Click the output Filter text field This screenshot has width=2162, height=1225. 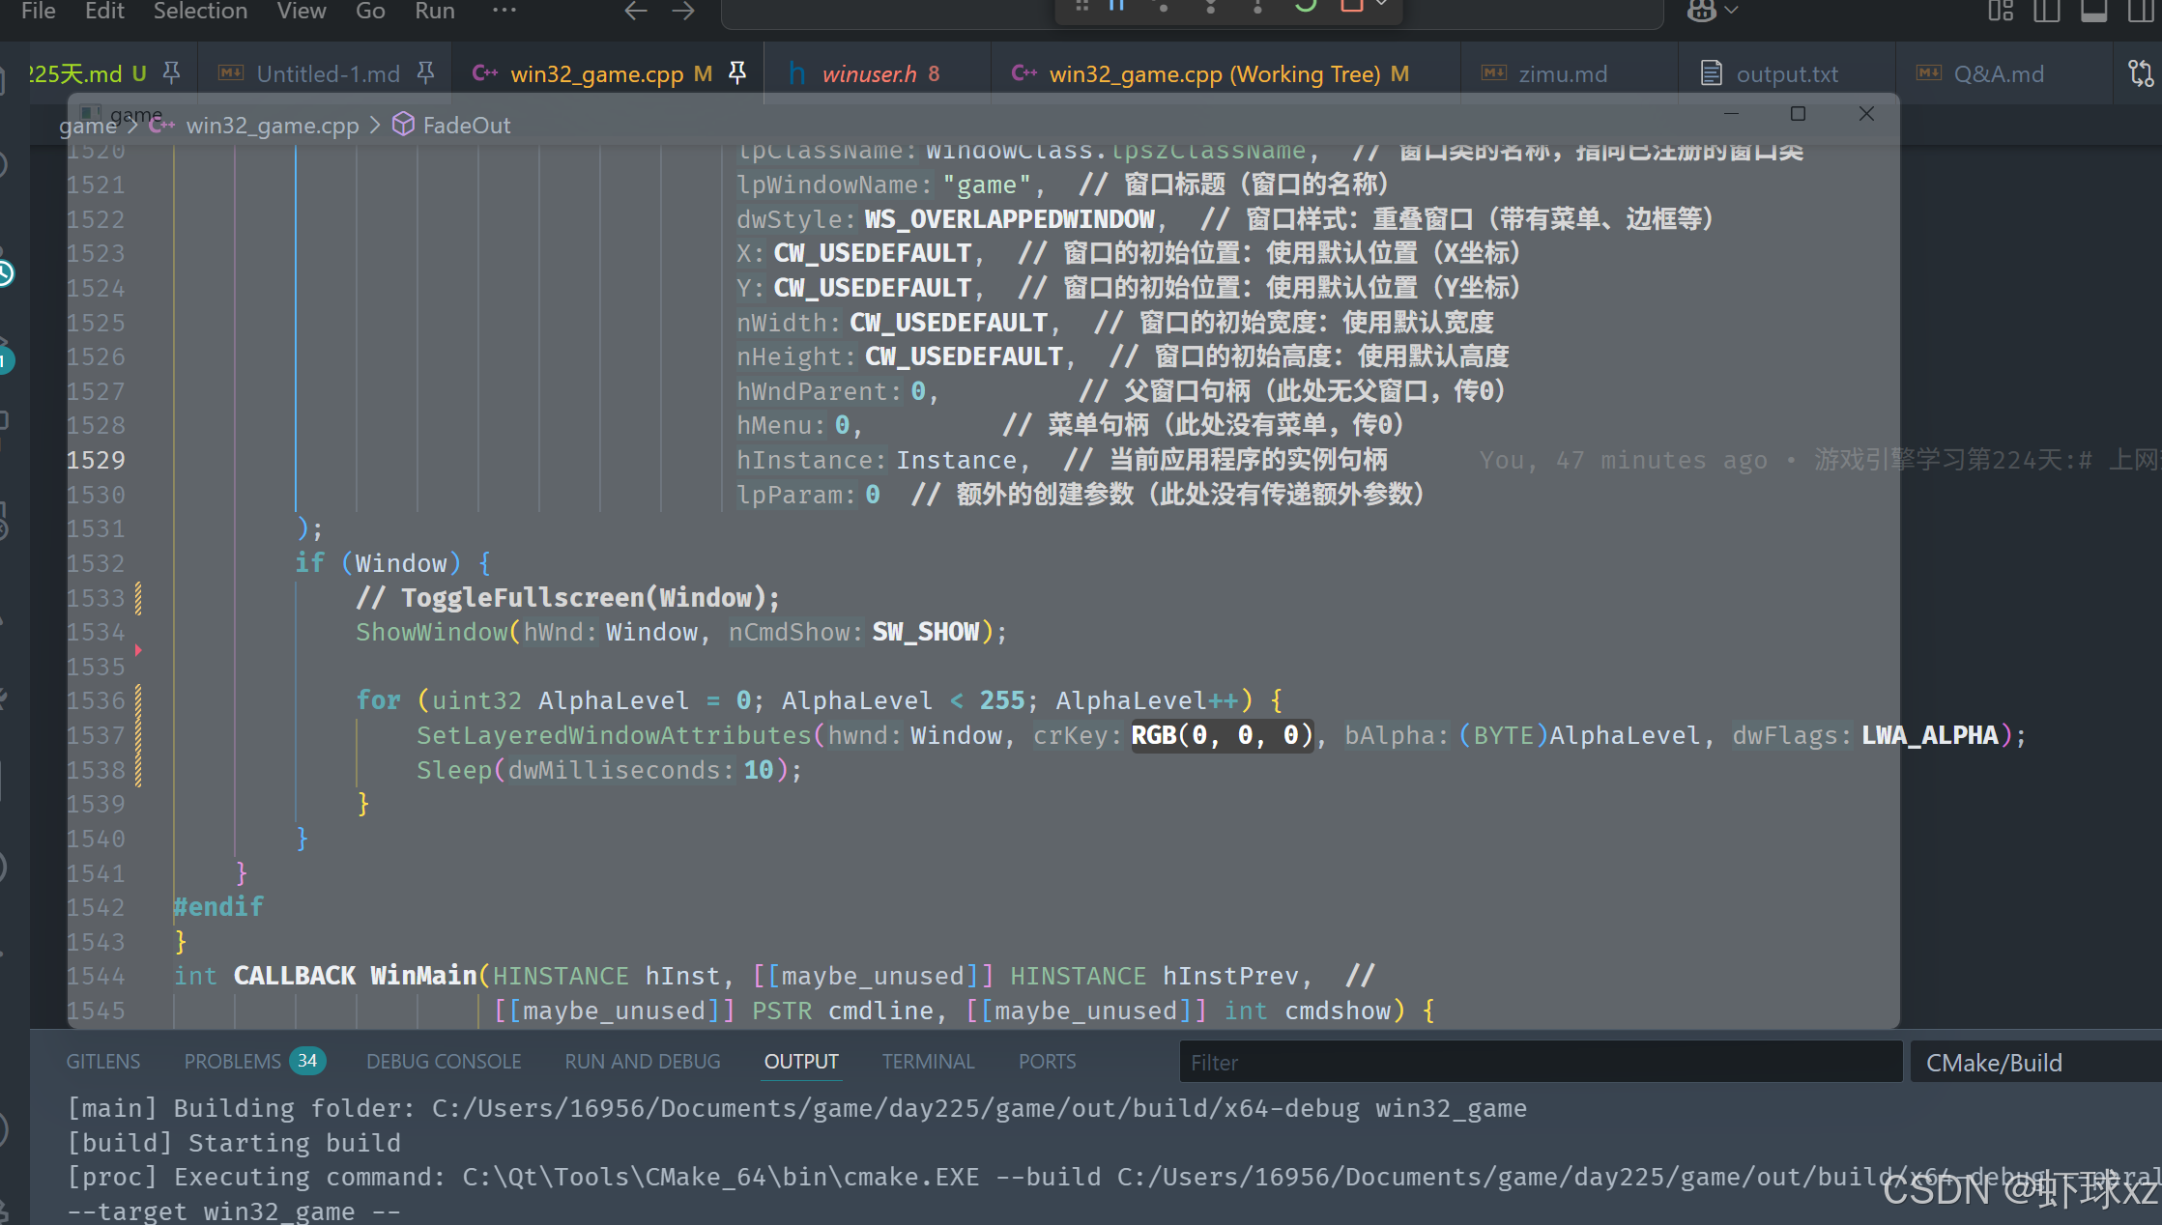pos(1540,1063)
